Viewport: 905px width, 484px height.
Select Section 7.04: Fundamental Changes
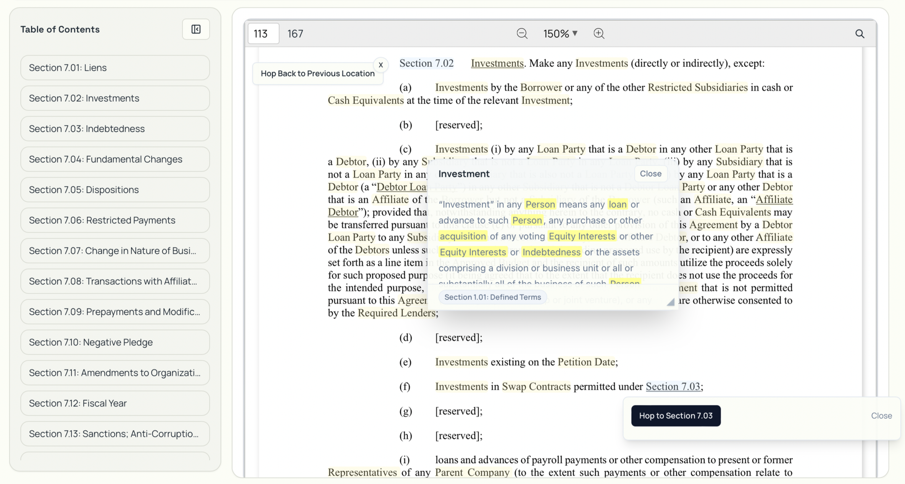[115, 159]
